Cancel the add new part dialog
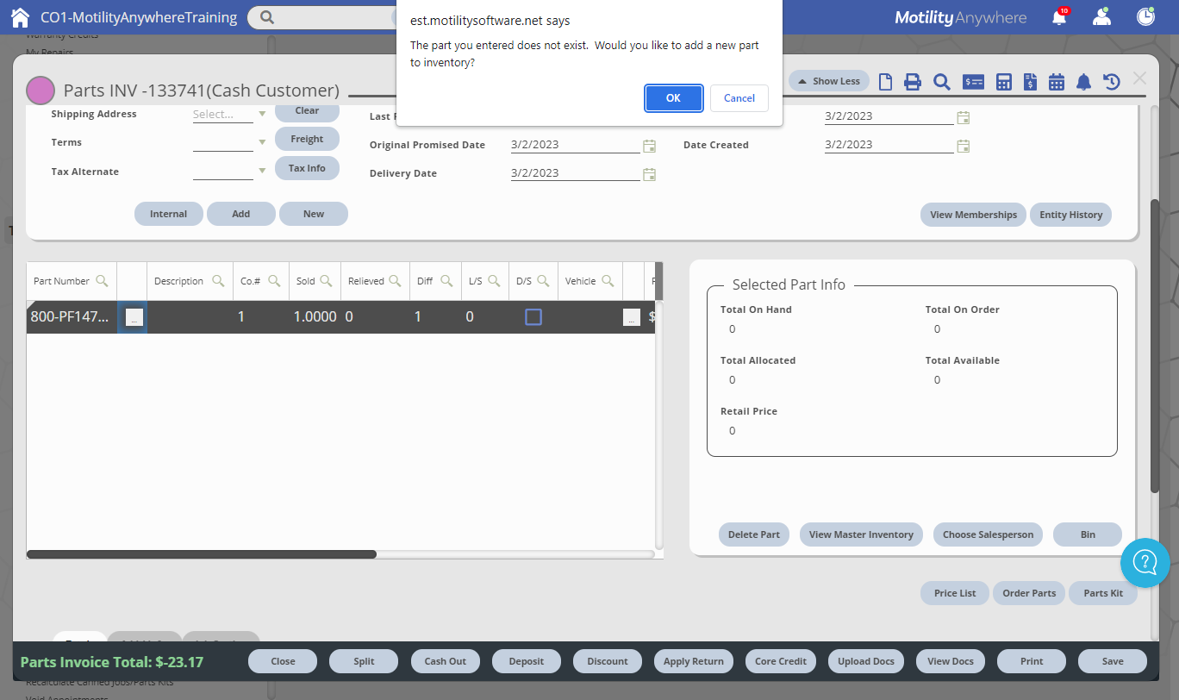 (739, 98)
